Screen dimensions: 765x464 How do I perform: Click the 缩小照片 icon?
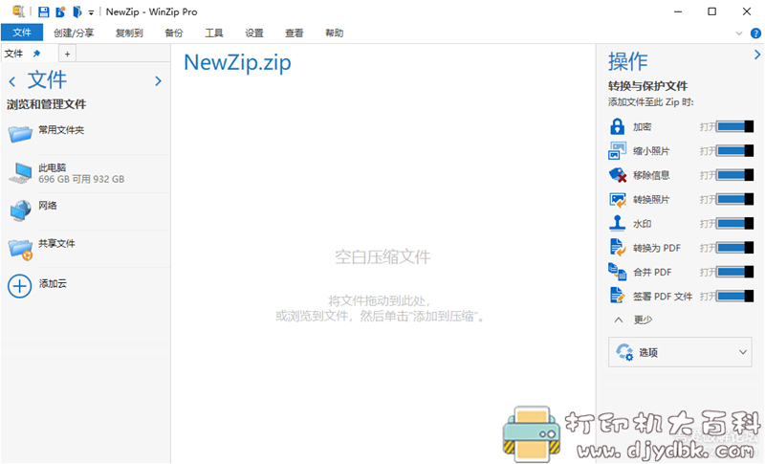(x=617, y=151)
